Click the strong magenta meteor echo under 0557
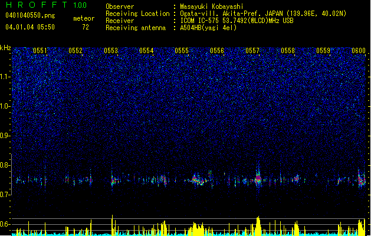The height and width of the screenshot is (236, 371). pyautogui.click(x=258, y=178)
